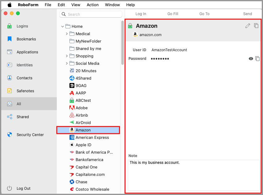Select the AirDroid login icon
This screenshot has height=195, width=263.
click(72, 122)
